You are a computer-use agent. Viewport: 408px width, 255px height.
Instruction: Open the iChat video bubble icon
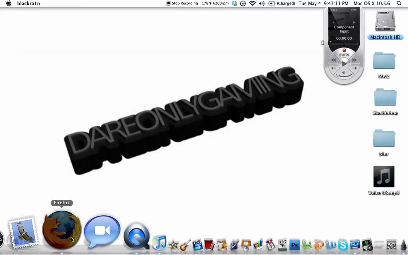click(102, 231)
